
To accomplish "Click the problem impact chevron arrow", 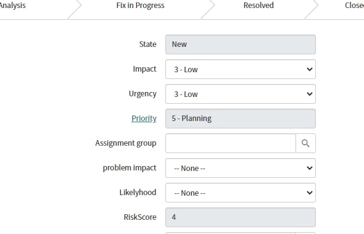I will click(310, 168).
